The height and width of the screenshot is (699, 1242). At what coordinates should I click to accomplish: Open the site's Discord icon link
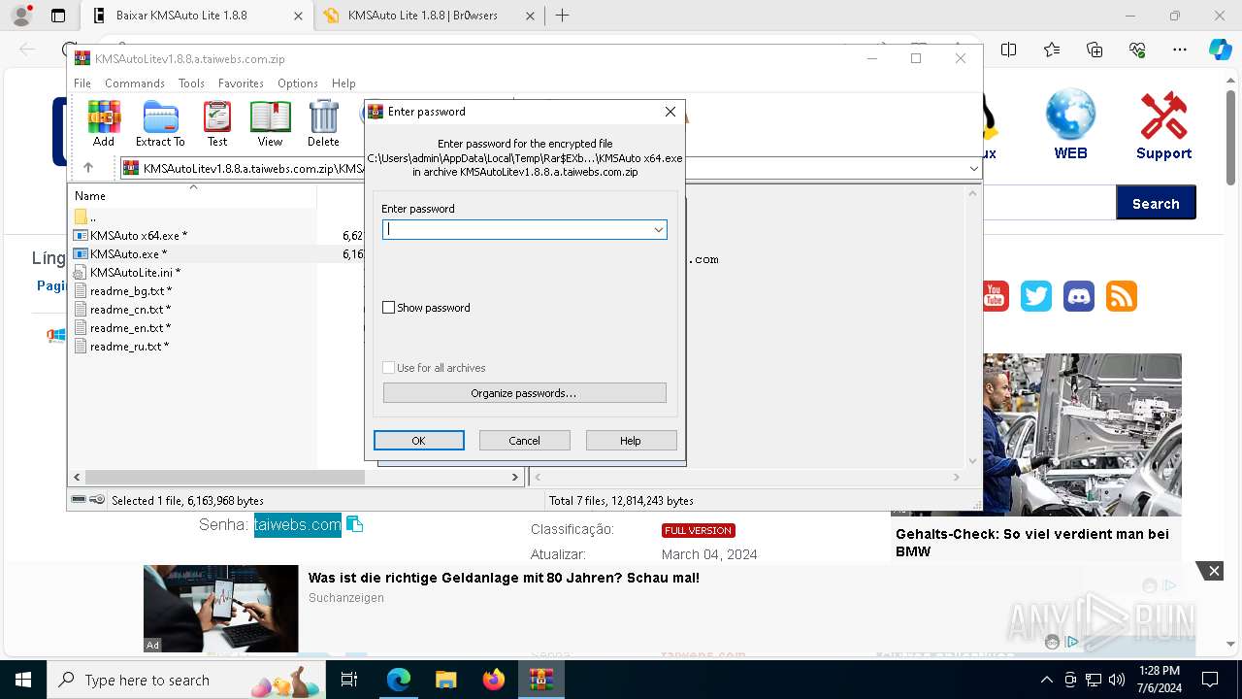pos(1079,296)
